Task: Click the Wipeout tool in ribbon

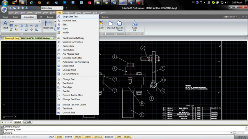Action: point(111,25)
